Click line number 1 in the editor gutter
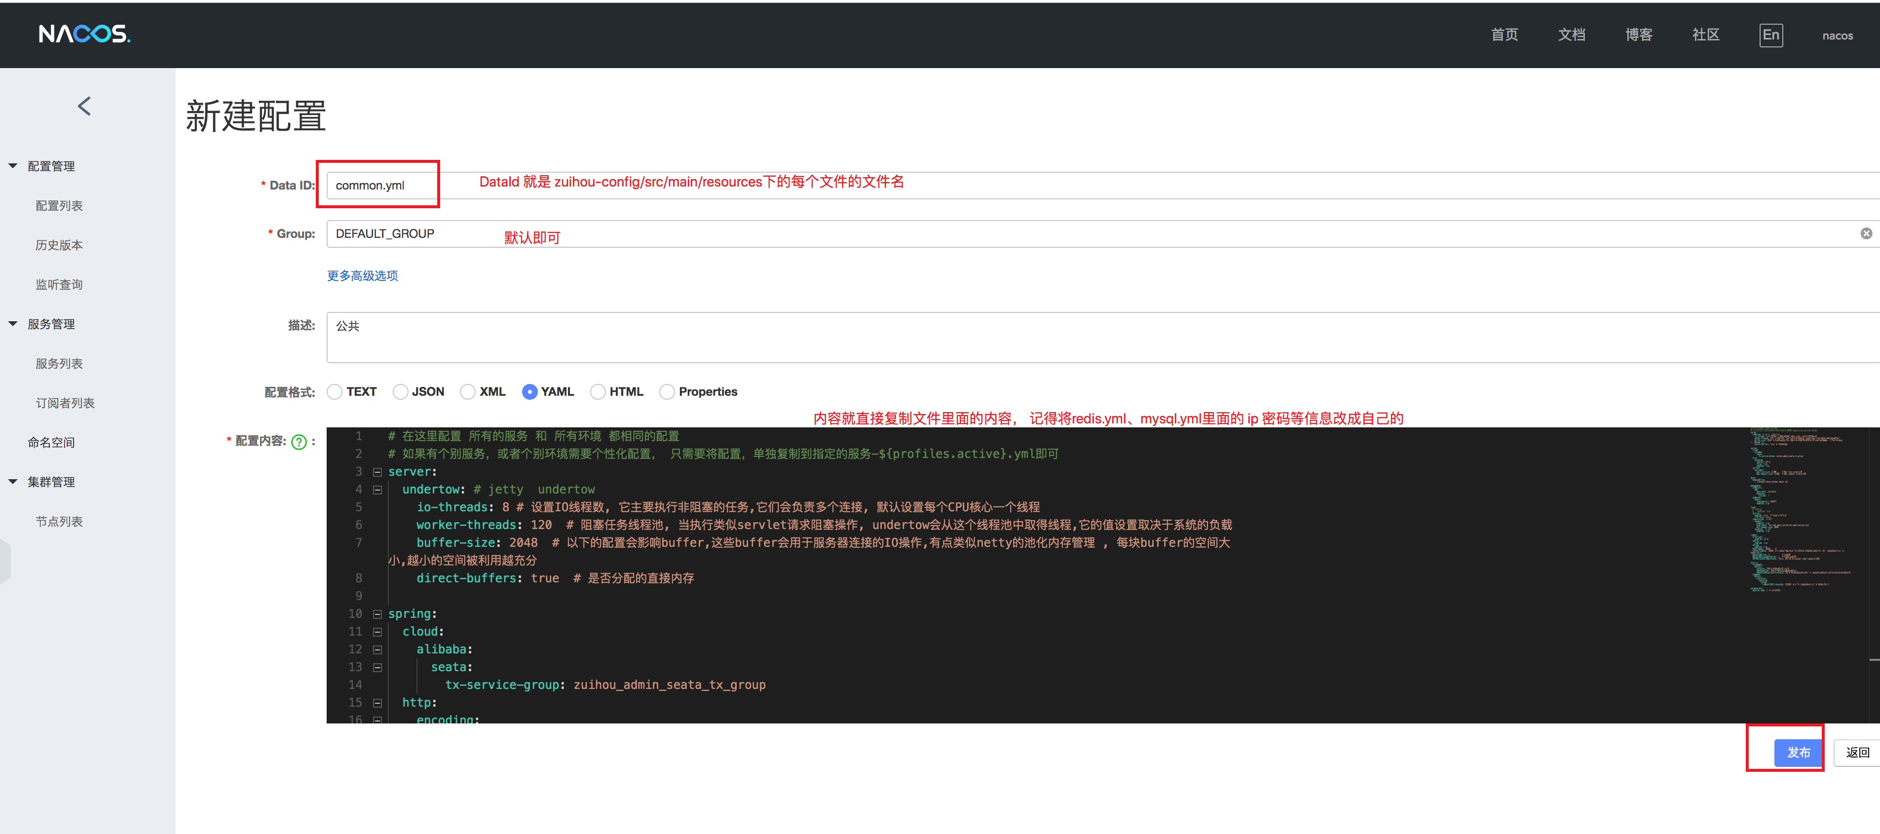Viewport: 1880px width, 834px height. [358, 436]
